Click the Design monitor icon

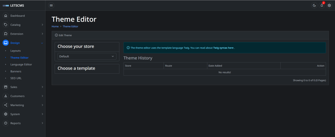tap(6, 43)
